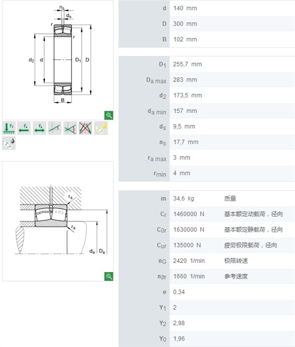Viewport: 295px width, 347px height.
Task: Select the C0r value 1630000 N
Action: (189, 230)
